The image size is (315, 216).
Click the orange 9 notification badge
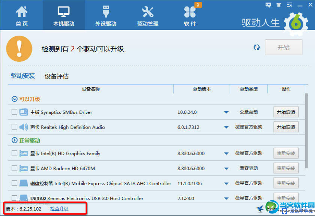coord(198,5)
